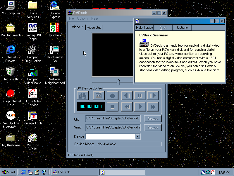Switch to DVDeck taskbar button
234x176 pixels.
point(75,172)
